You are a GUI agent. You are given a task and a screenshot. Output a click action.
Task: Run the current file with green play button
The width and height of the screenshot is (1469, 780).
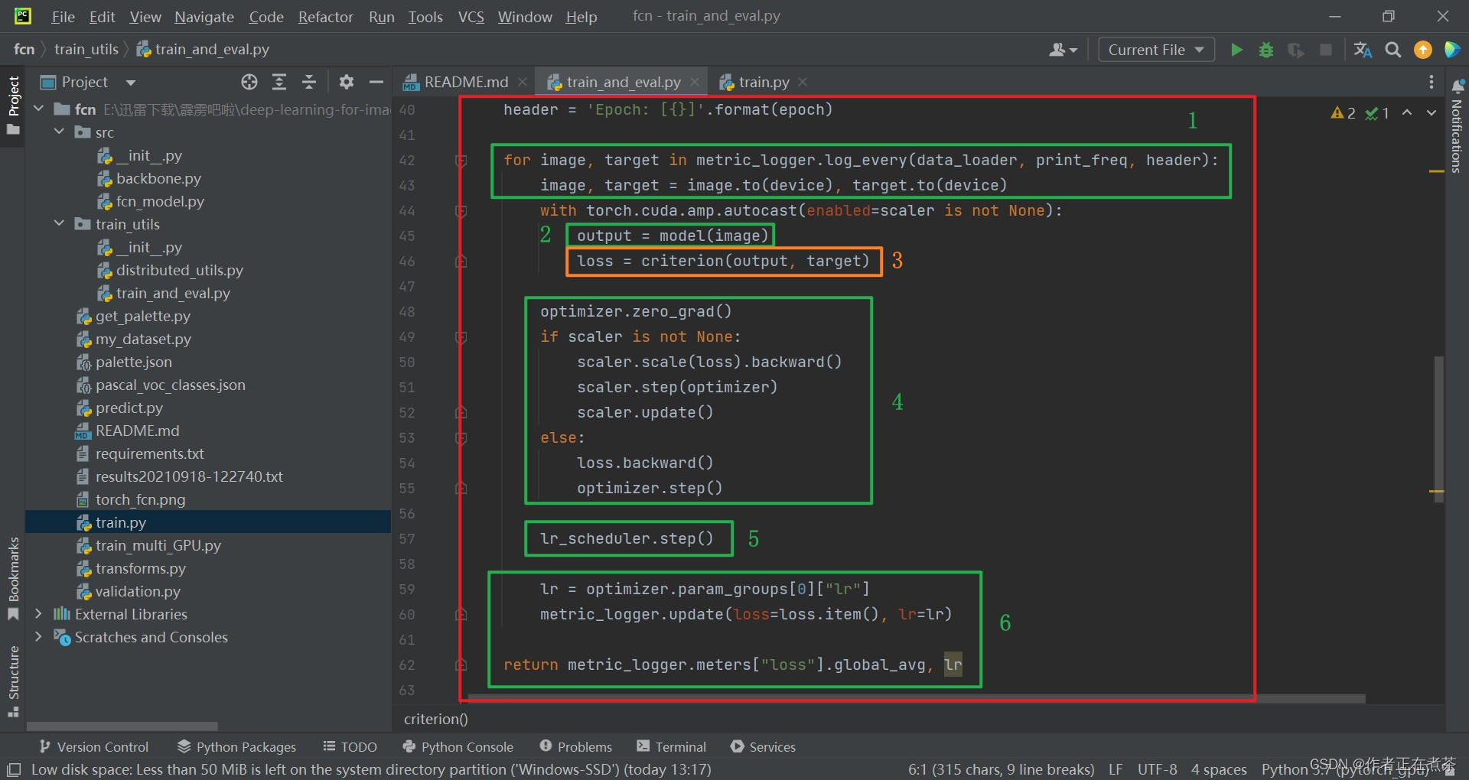[1237, 50]
